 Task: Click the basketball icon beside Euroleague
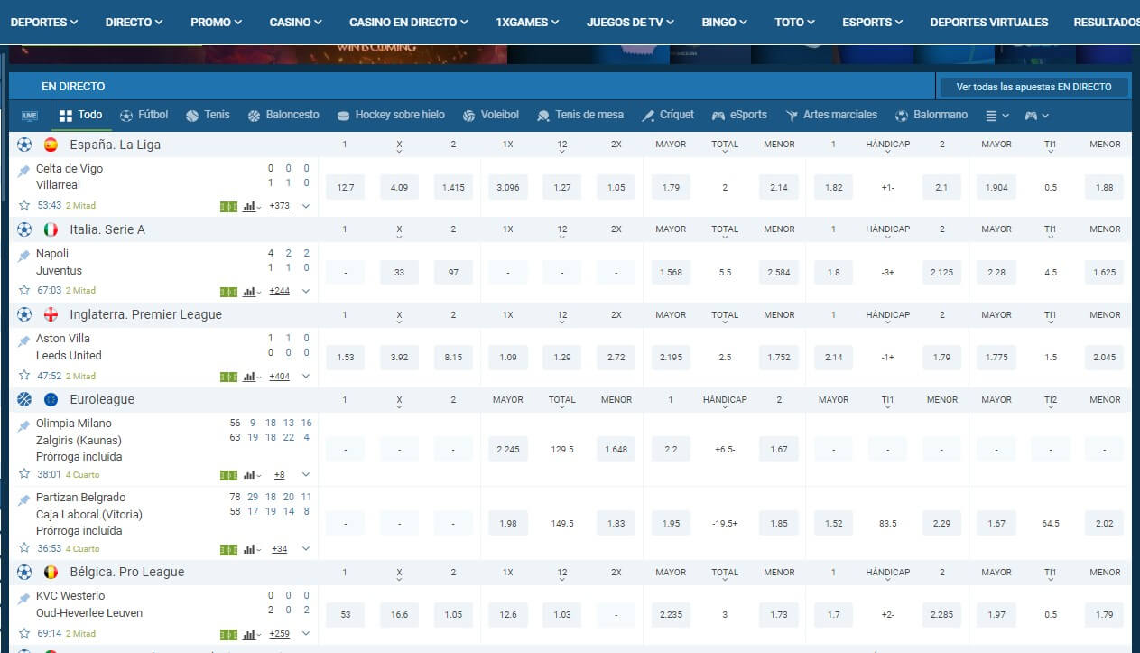click(24, 399)
